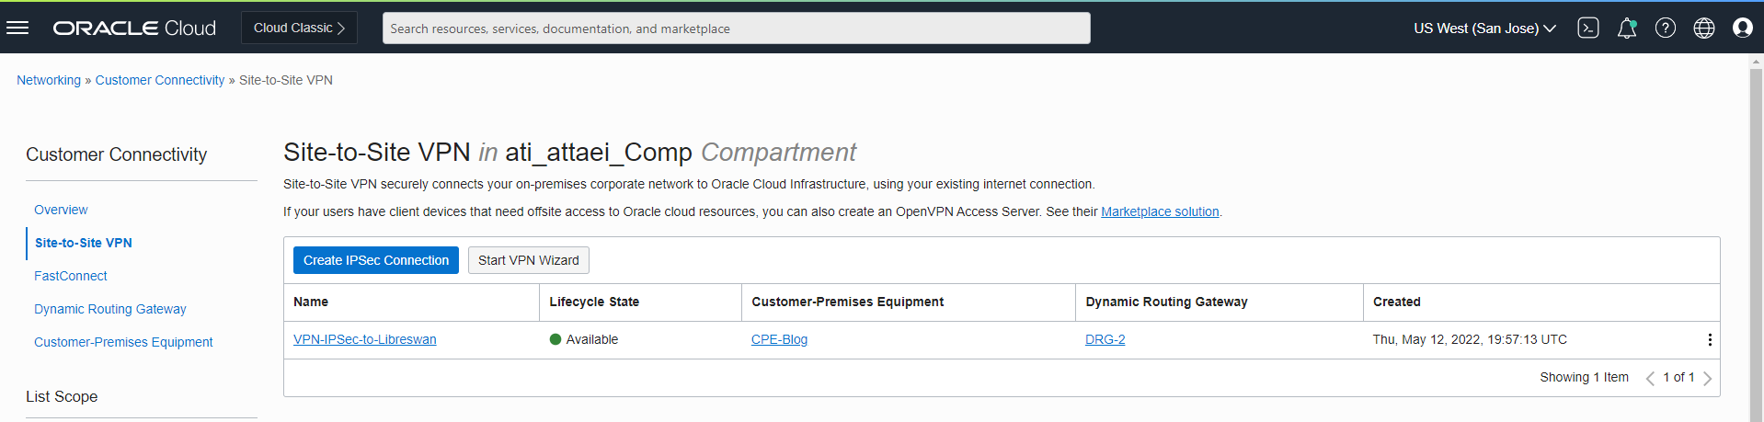
Task: Go to next page of results
Action: pyautogui.click(x=1707, y=378)
